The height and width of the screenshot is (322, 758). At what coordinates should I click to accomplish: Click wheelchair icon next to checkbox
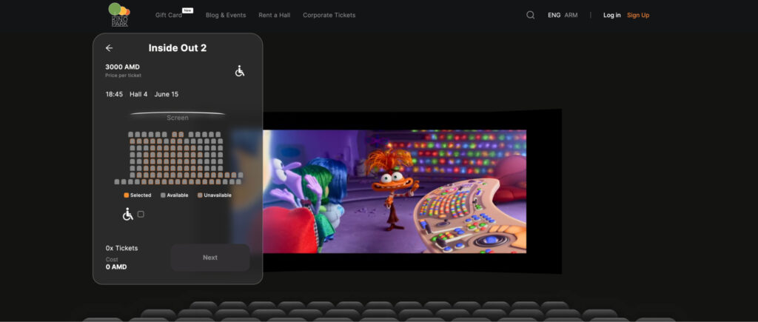127,214
